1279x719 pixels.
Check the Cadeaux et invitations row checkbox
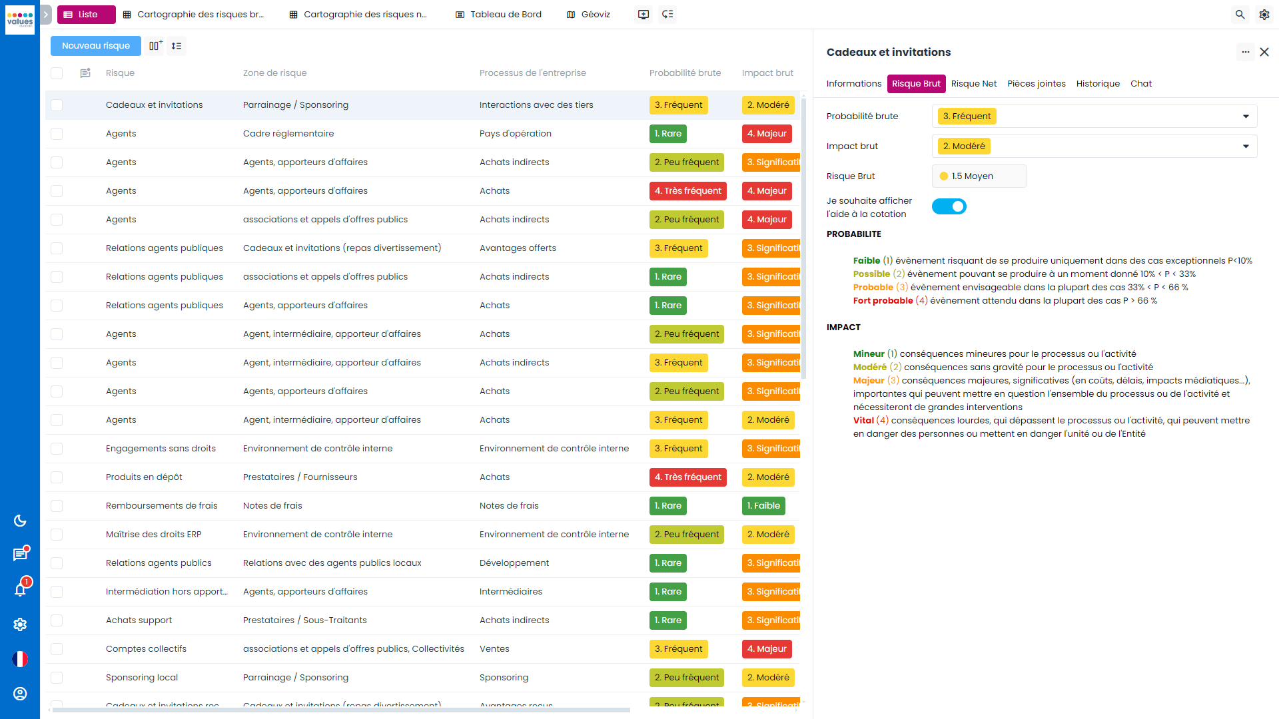tap(57, 105)
